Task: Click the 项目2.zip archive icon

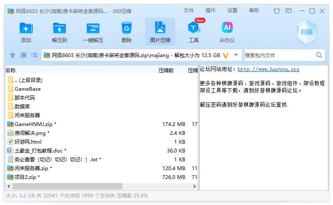Action: pos(10,177)
